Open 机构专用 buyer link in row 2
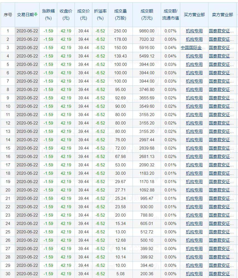 (194, 39)
